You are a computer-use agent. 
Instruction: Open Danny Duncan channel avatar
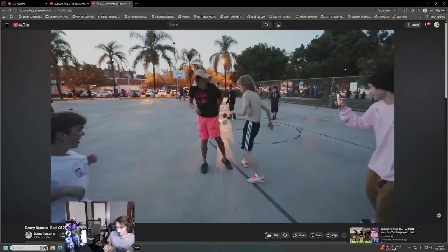[x=29, y=235]
